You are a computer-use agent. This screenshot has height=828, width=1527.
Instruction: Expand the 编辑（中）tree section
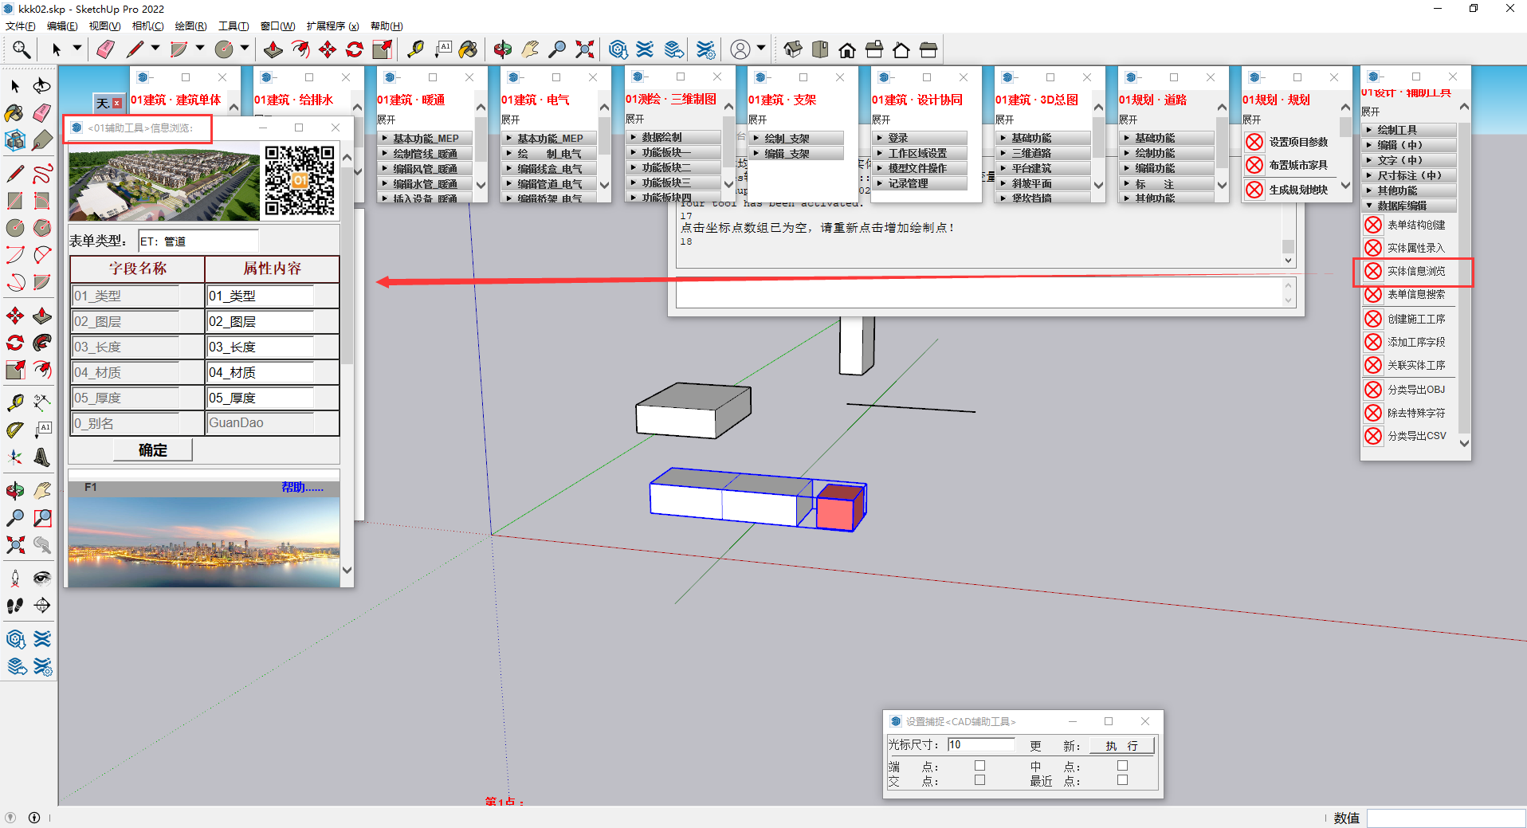point(1409,145)
